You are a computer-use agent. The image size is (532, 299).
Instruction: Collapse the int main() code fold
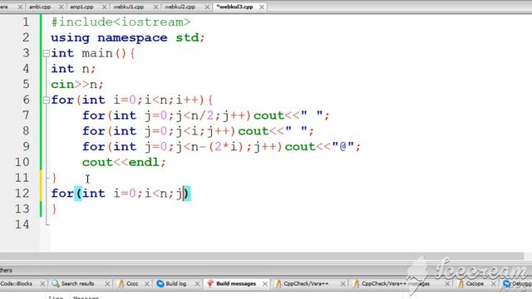[47, 53]
